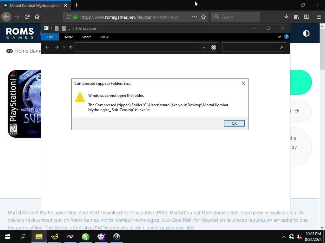Click the green cube taskbar icon
325x243 pixels.
[86, 237]
